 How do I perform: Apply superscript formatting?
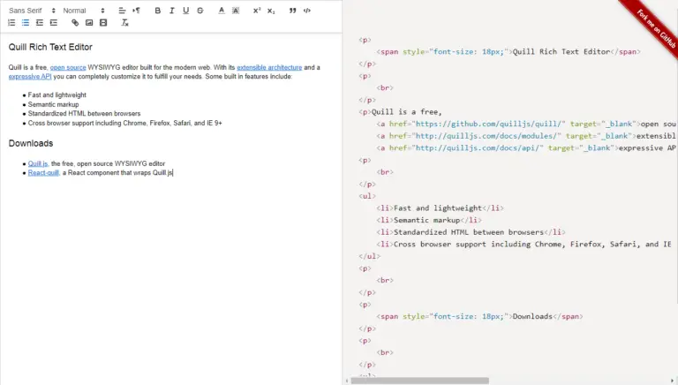pyautogui.click(x=257, y=11)
